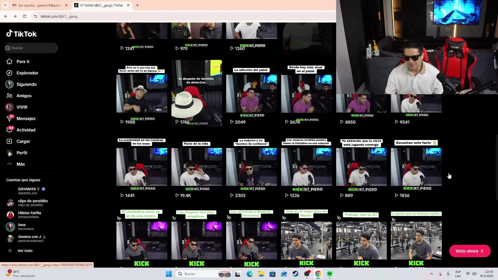Image resolution: width=498 pixels, height=280 pixels.
Task: Open the video with 9341 views
Action: (x=416, y=110)
